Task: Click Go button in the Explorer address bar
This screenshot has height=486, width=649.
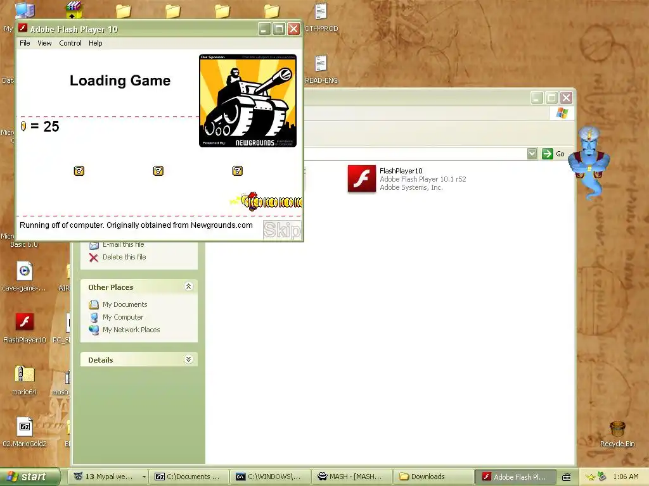Action: tap(553, 154)
